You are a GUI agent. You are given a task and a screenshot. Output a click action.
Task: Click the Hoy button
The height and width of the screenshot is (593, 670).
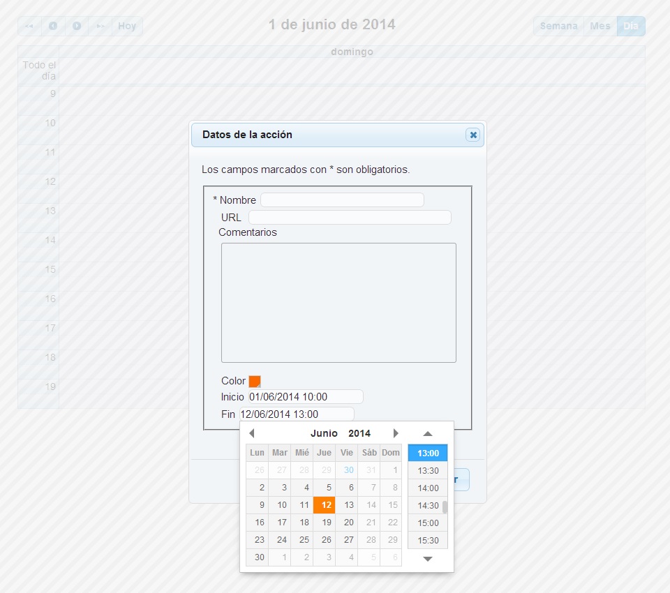[x=127, y=26]
